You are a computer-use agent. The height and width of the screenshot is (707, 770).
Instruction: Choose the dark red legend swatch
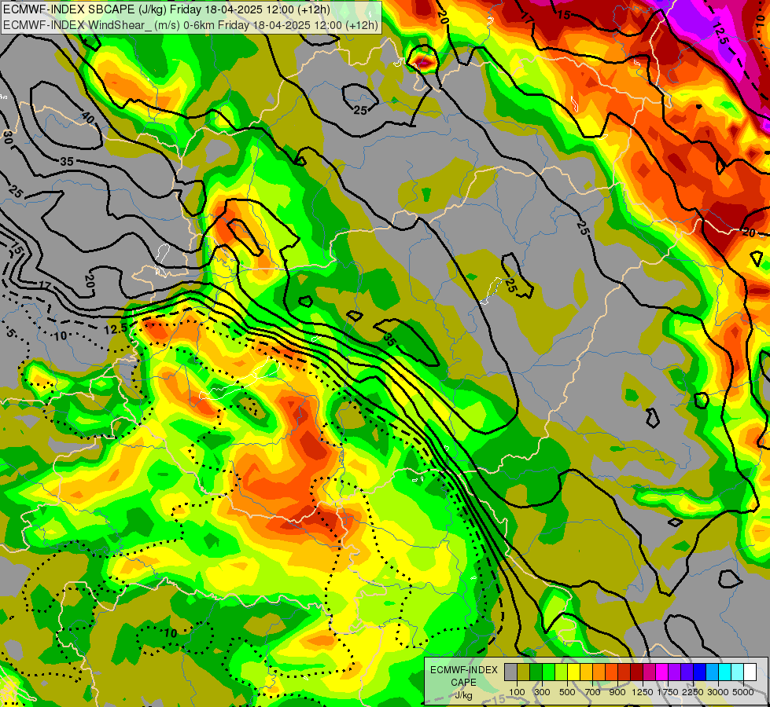tap(636, 672)
